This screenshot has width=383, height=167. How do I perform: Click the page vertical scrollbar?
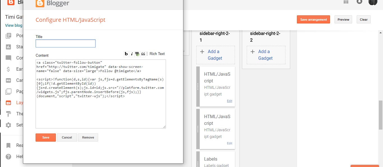[380, 115]
